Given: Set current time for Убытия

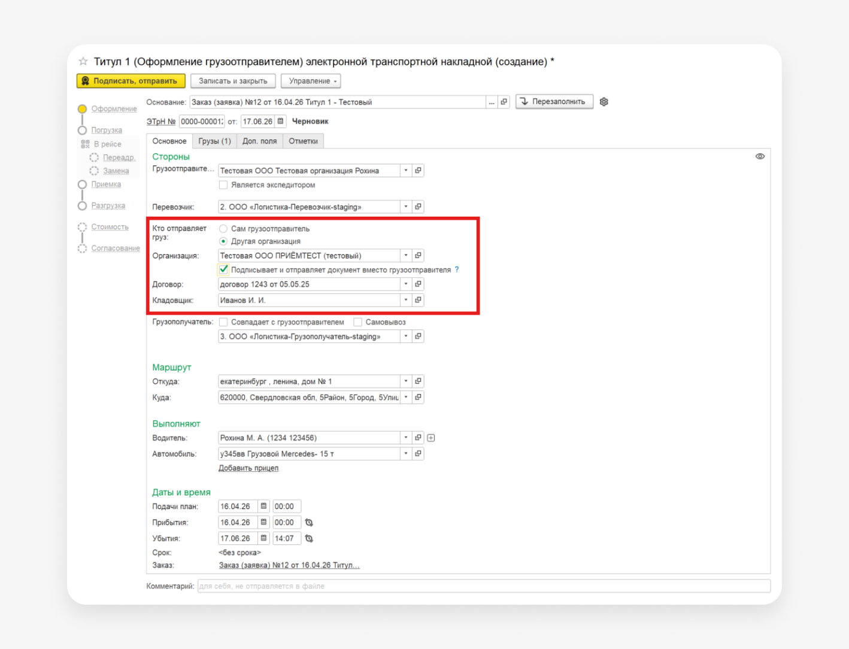Looking at the screenshot, I should pyautogui.click(x=309, y=538).
